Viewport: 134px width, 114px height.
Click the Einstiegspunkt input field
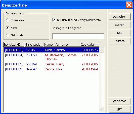pos(78,36)
